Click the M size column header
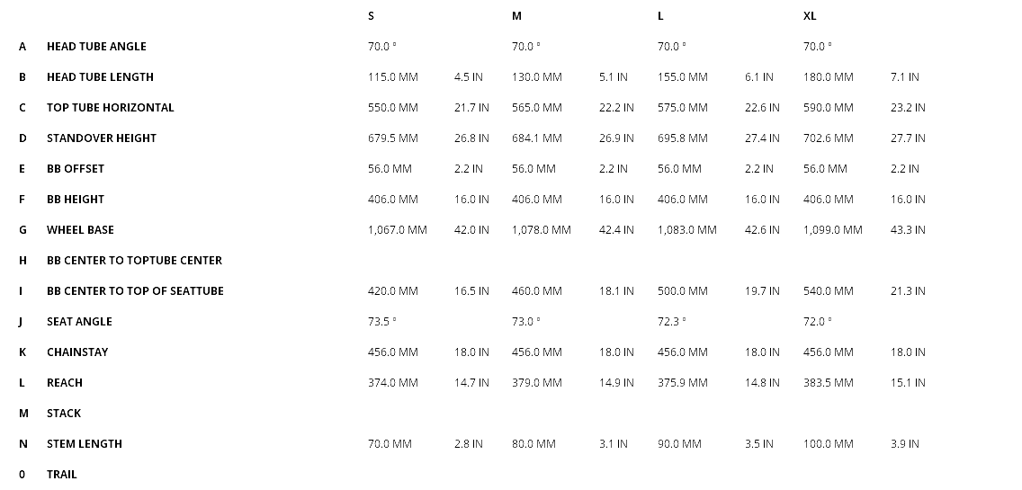The height and width of the screenshot is (490, 1022). (x=516, y=16)
